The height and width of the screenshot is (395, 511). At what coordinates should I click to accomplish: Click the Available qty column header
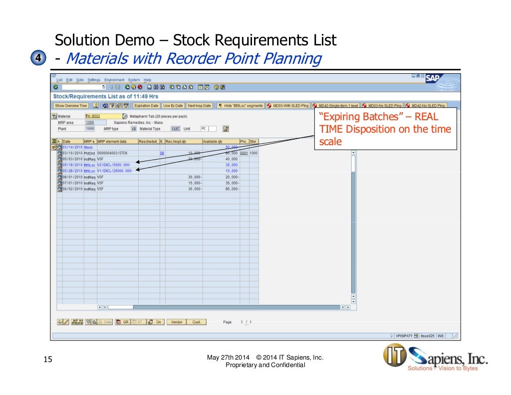pos(221,141)
